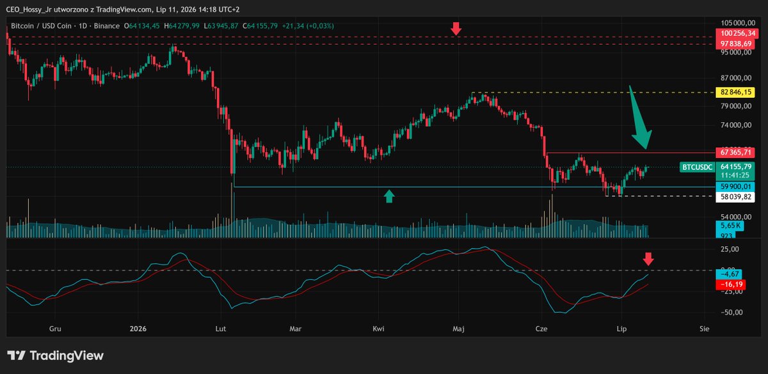Select the high value 64279,99
The width and height of the screenshot is (768, 374).
[x=181, y=26]
